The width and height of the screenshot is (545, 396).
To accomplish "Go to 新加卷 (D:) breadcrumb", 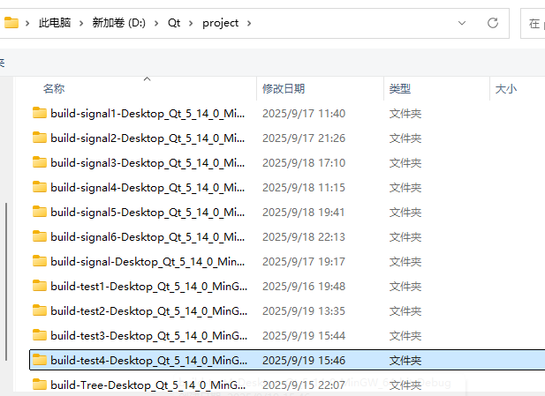I will tap(119, 23).
